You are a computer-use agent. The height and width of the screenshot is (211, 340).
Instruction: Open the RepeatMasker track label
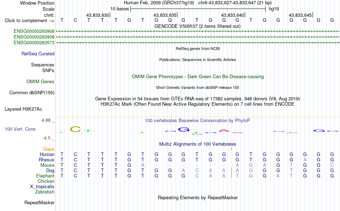(39, 202)
